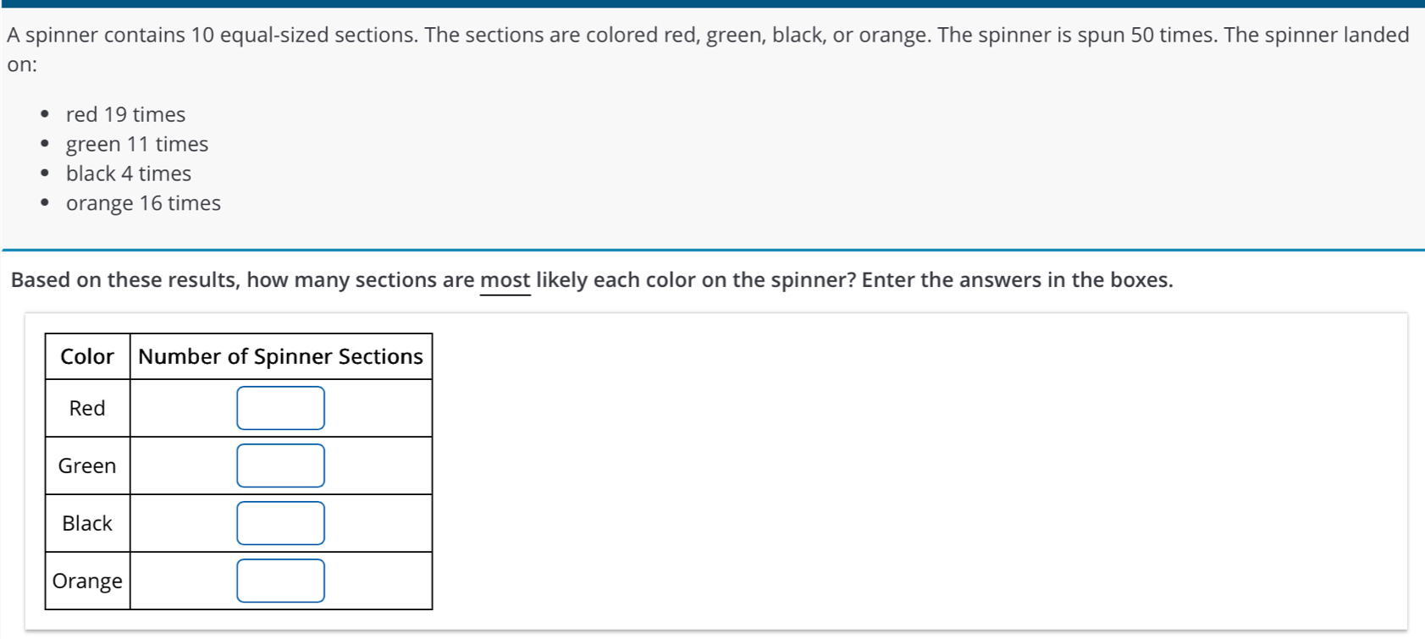Click the 'red 19 times' bullet item
Viewport: 1425px width, 639px height.
tap(125, 114)
